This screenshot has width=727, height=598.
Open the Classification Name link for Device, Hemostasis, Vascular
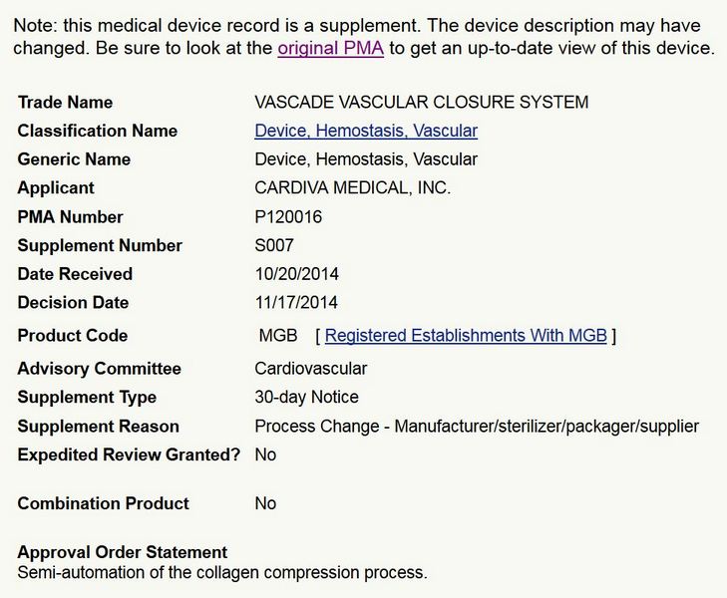366,131
